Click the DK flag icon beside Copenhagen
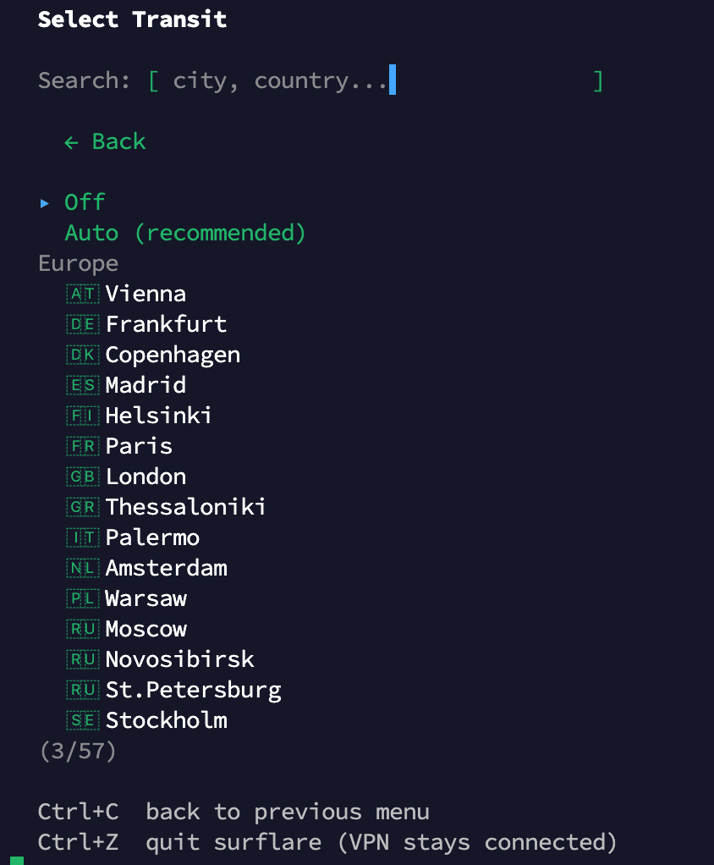The image size is (714, 865). pos(83,355)
